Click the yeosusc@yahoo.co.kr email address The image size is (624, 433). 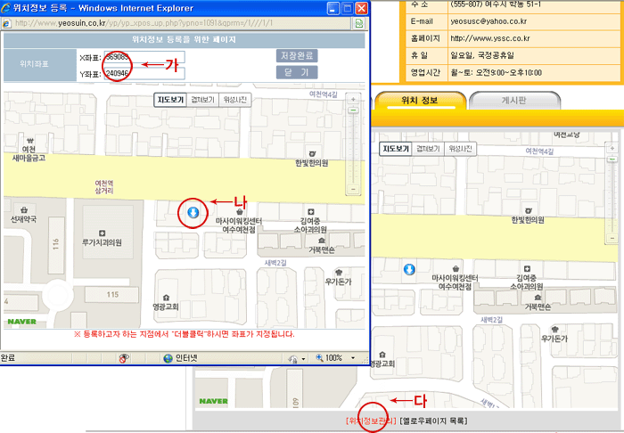(x=489, y=21)
